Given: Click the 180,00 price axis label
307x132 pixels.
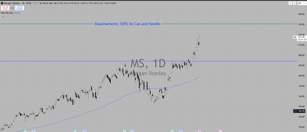Looking at the screenshot, I should point(301,76).
